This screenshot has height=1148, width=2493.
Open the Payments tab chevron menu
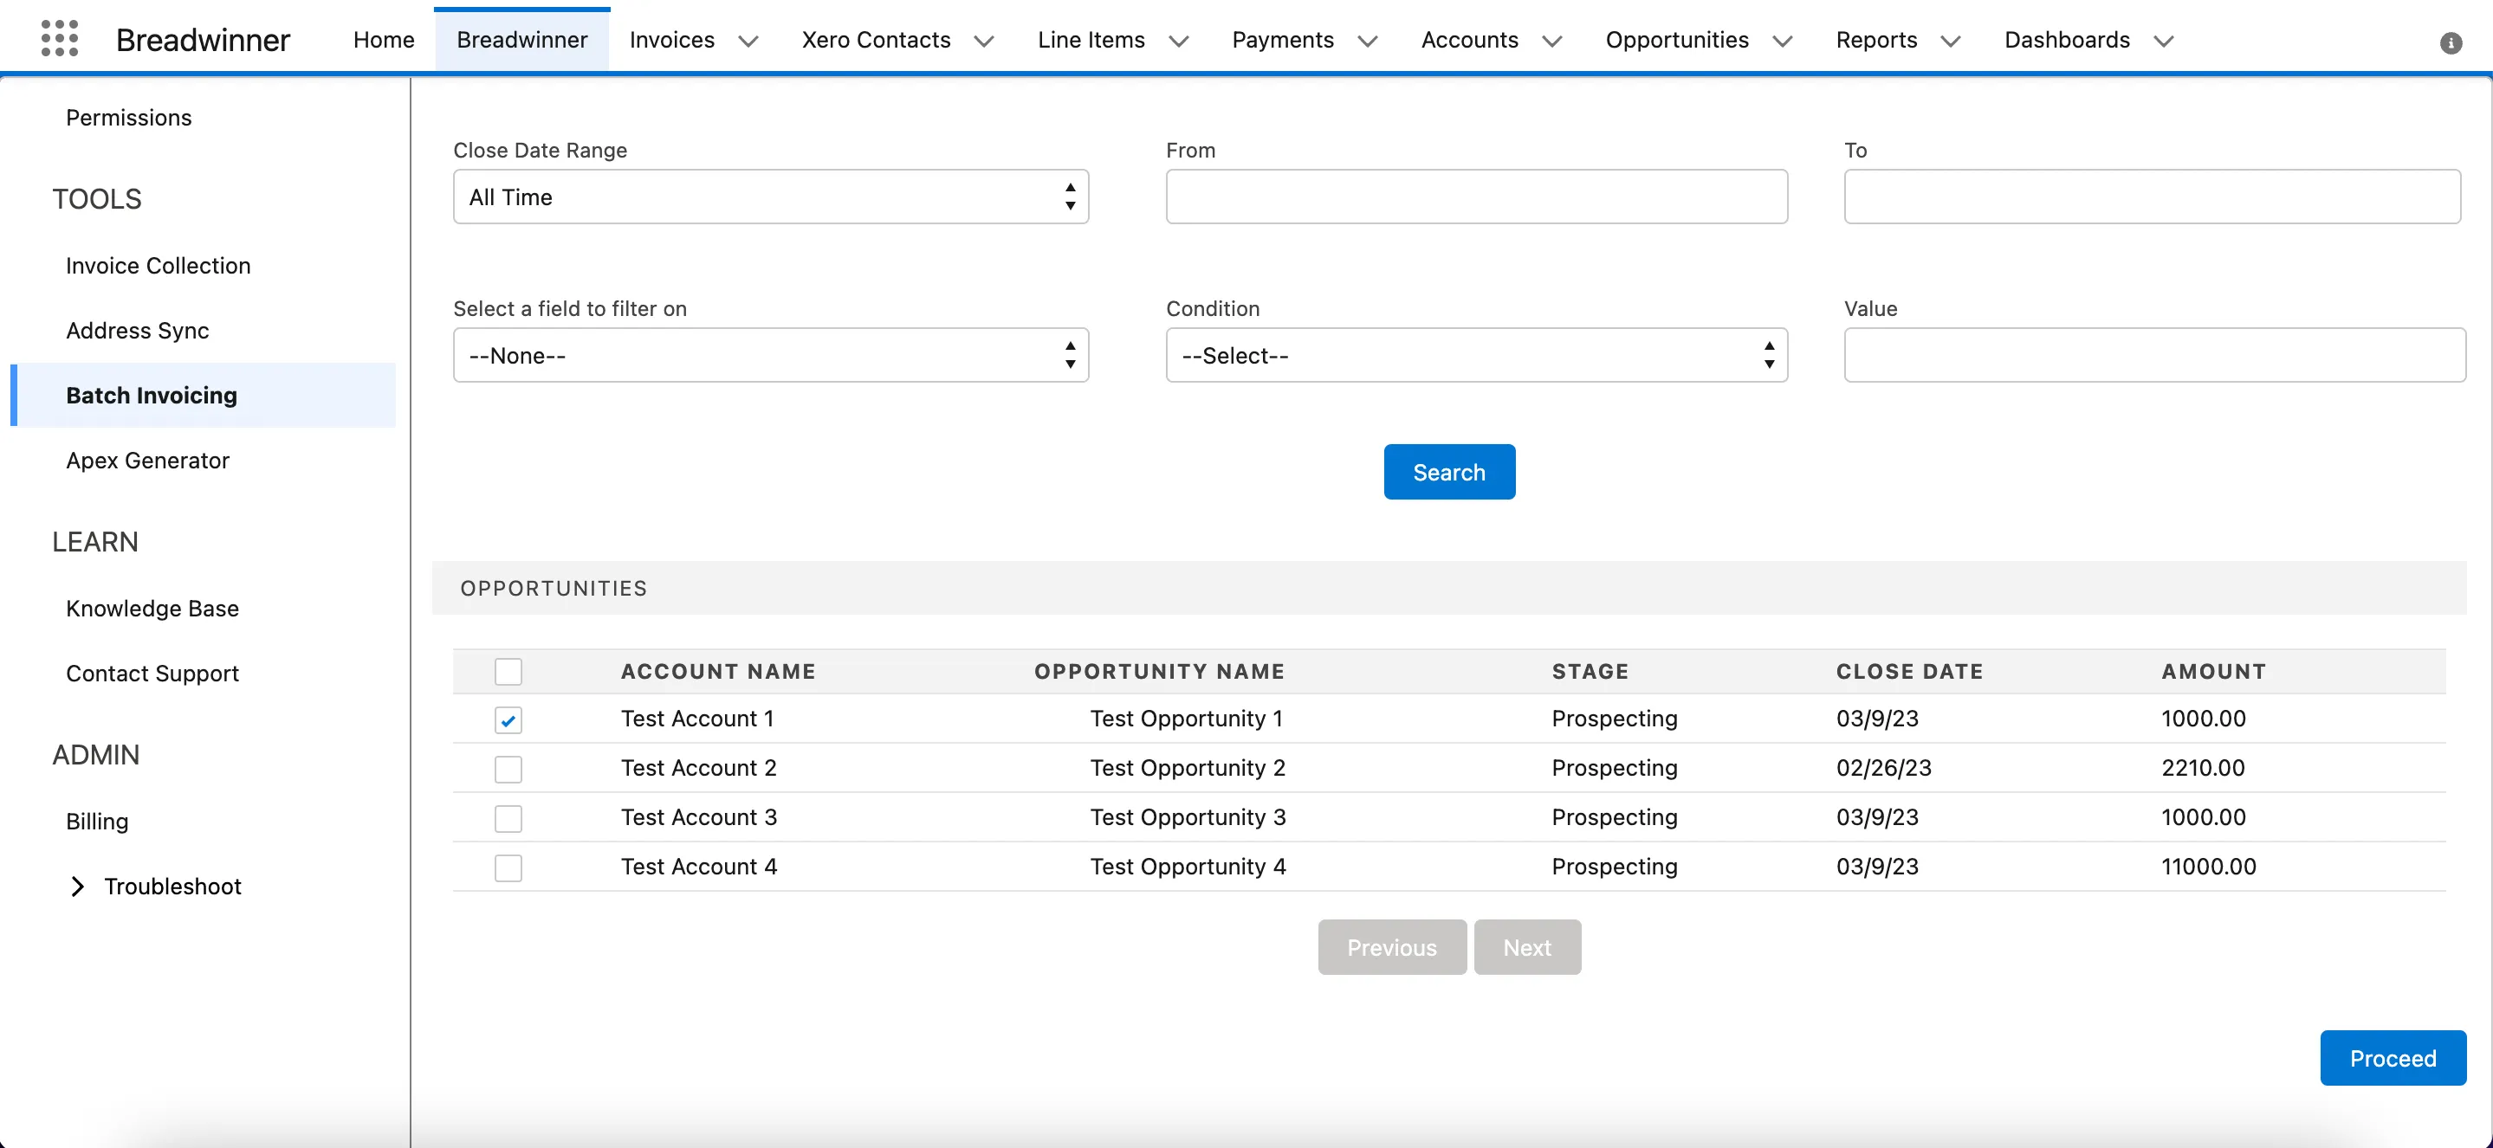1368,41
